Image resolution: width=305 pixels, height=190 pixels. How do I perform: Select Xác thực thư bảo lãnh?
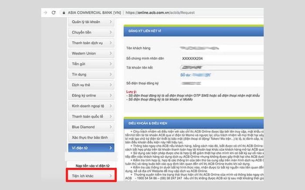pyautogui.click(x=91, y=138)
